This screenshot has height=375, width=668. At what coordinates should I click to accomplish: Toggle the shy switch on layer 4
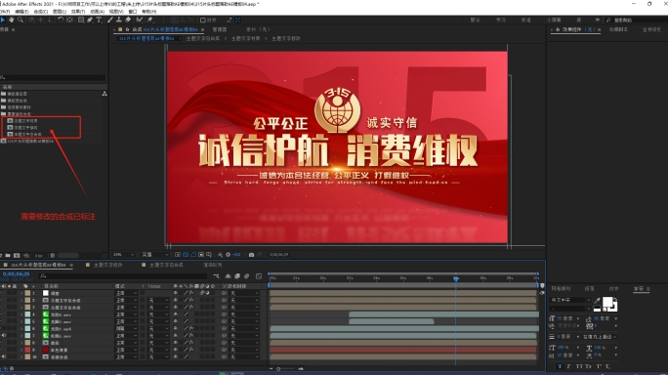point(175,314)
